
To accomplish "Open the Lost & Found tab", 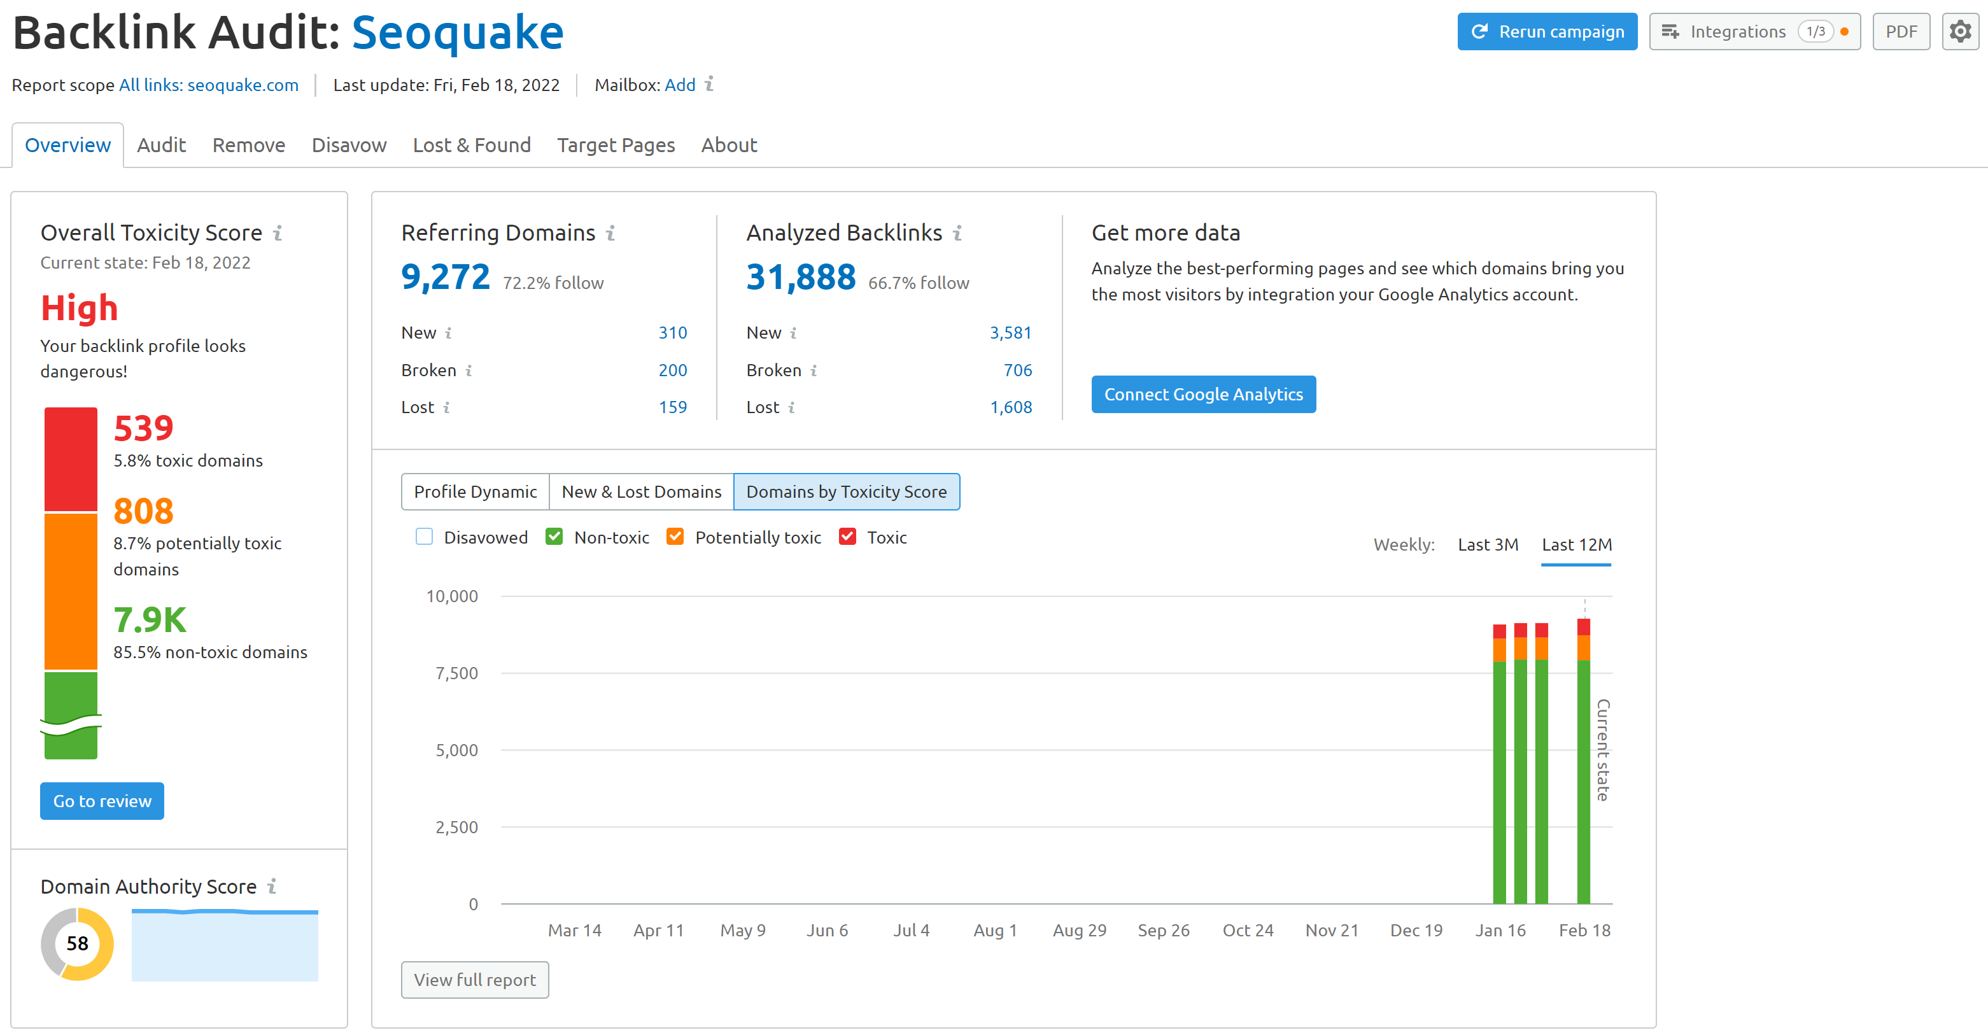I will click(x=472, y=145).
